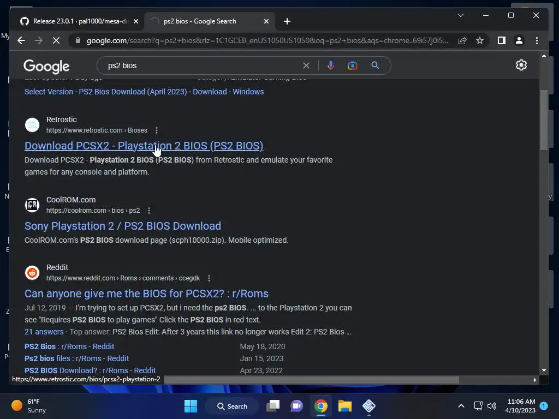Open Chrome three-dot menu
559x419 pixels.
[x=537, y=40]
